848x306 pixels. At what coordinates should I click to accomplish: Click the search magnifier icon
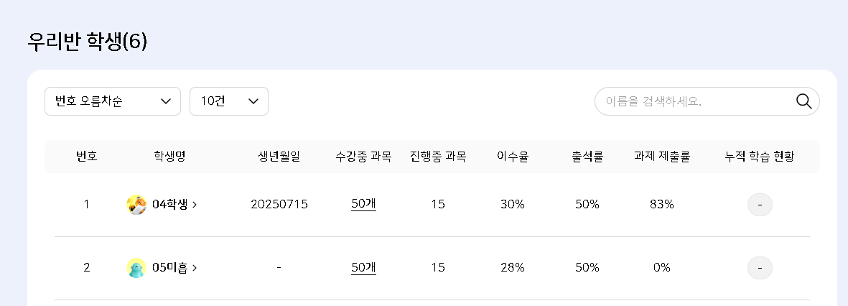coord(803,101)
